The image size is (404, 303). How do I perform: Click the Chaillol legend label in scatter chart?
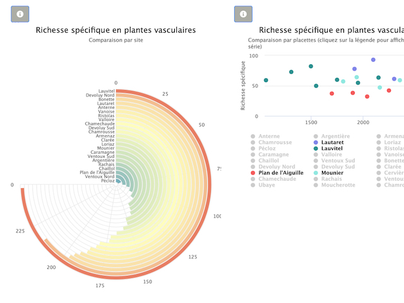tap(270, 161)
